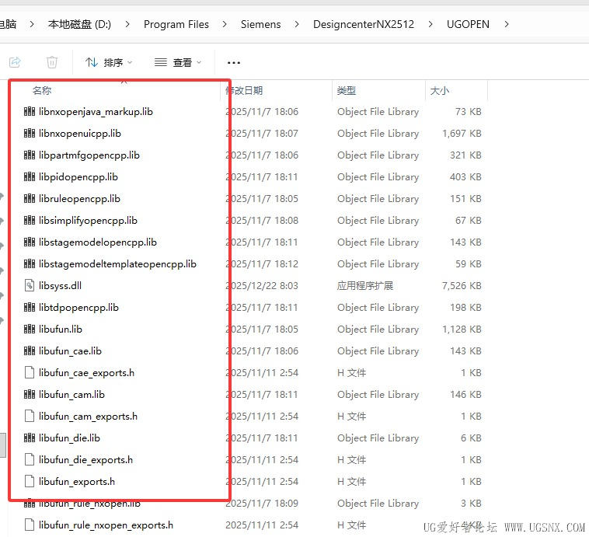Screen dimensions: 589x537
Task: Open the more options ellipsis menu
Action: pyautogui.click(x=234, y=62)
